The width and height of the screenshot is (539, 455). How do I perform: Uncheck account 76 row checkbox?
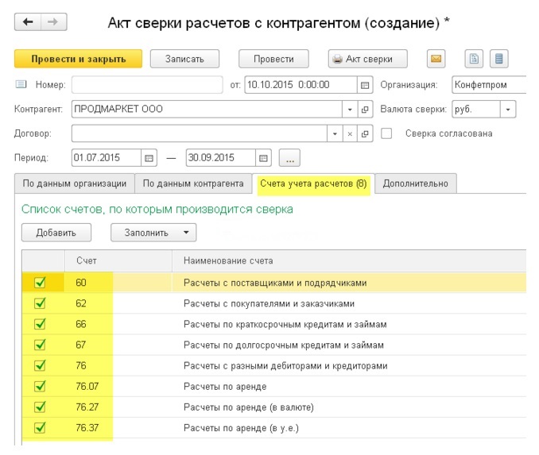(x=40, y=365)
